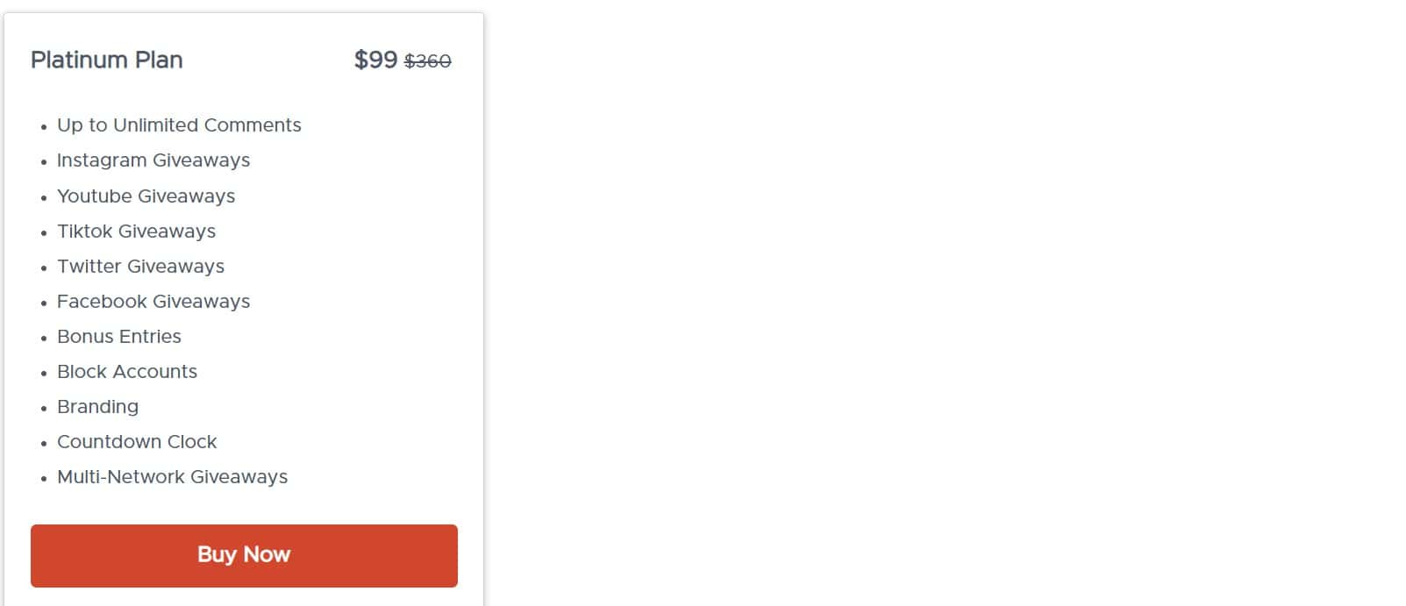Viewport: 1406px width, 606px height.
Task: Click the Facebook Giveaways list item
Action: [x=153, y=302]
